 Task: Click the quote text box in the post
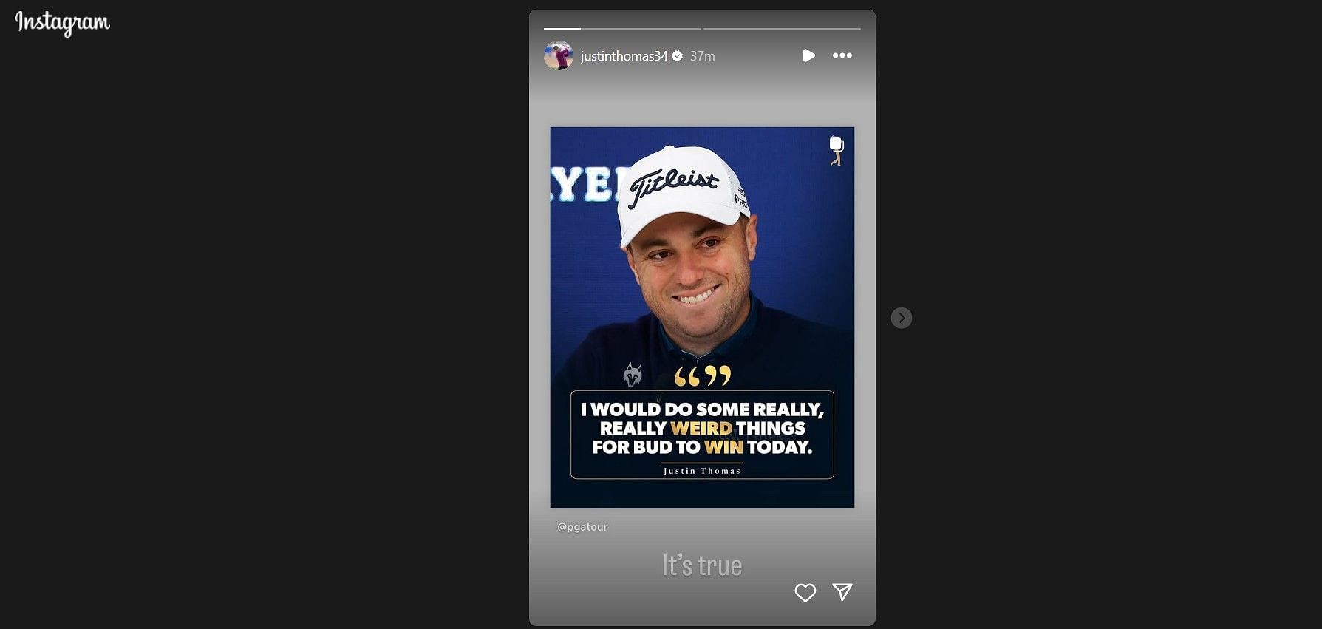[702, 435]
